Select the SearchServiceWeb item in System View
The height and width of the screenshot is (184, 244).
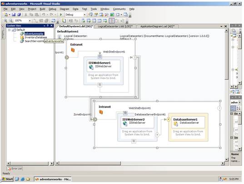[34, 41]
